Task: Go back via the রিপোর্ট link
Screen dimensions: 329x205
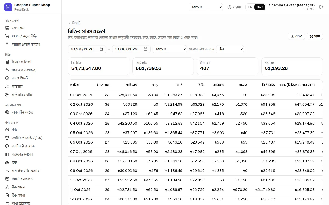Action: coord(75,23)
